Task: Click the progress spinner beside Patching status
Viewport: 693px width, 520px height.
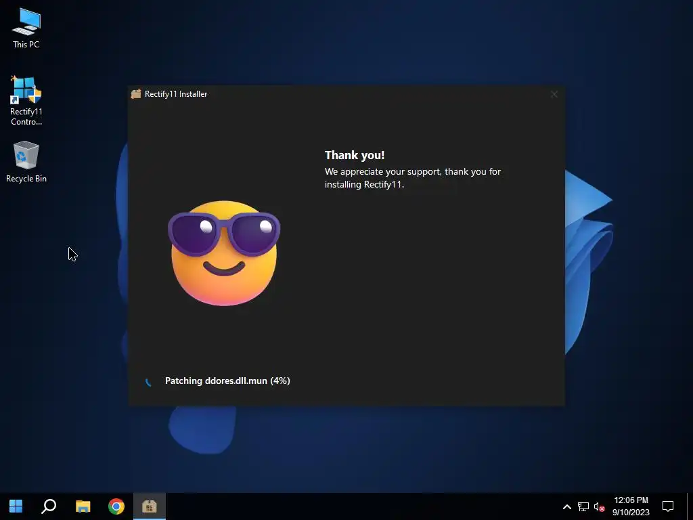Action: 148,381
